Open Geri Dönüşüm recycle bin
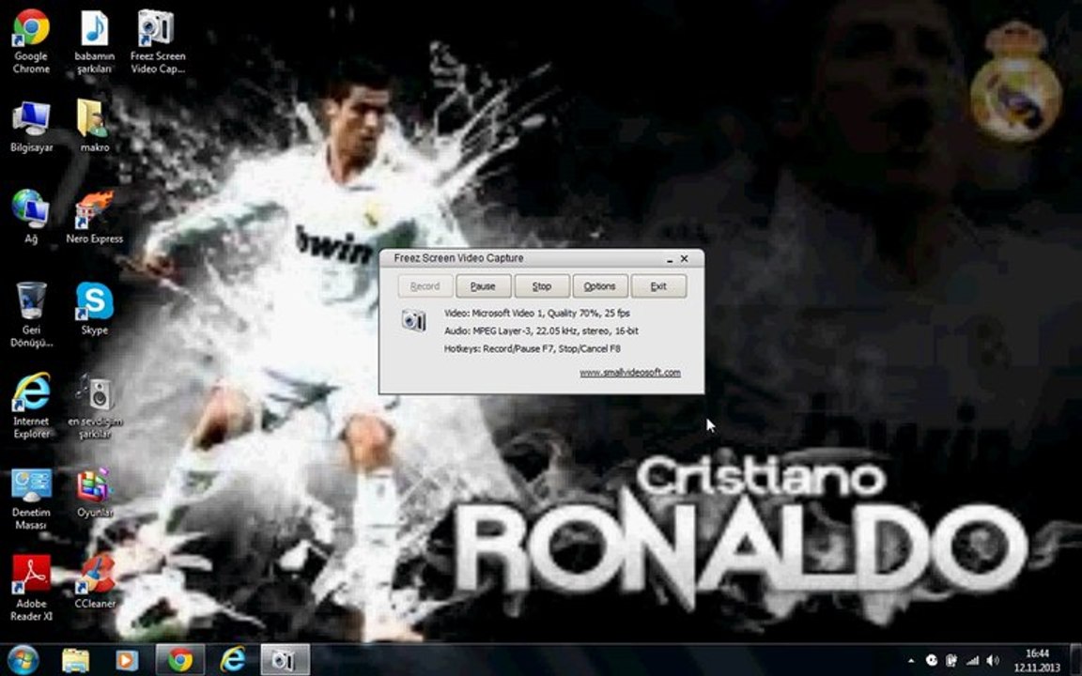 31,315
